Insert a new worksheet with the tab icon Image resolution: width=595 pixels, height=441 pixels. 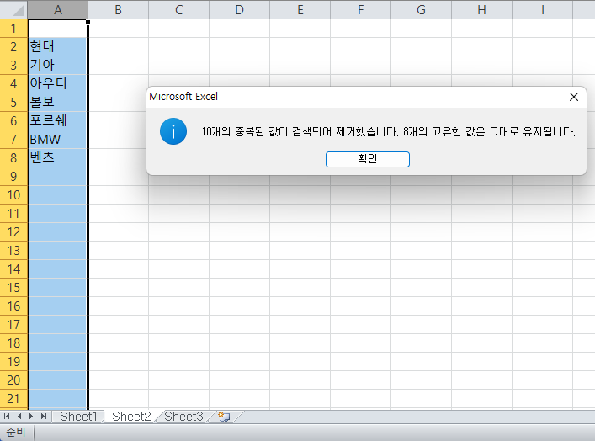(224, 417)
